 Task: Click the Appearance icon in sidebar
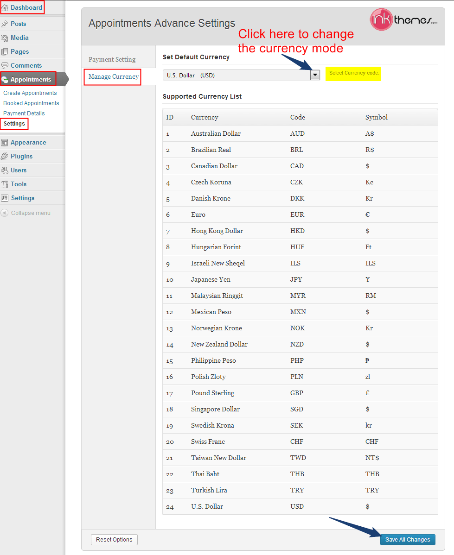pyautogui.click(x=5, y=143)
